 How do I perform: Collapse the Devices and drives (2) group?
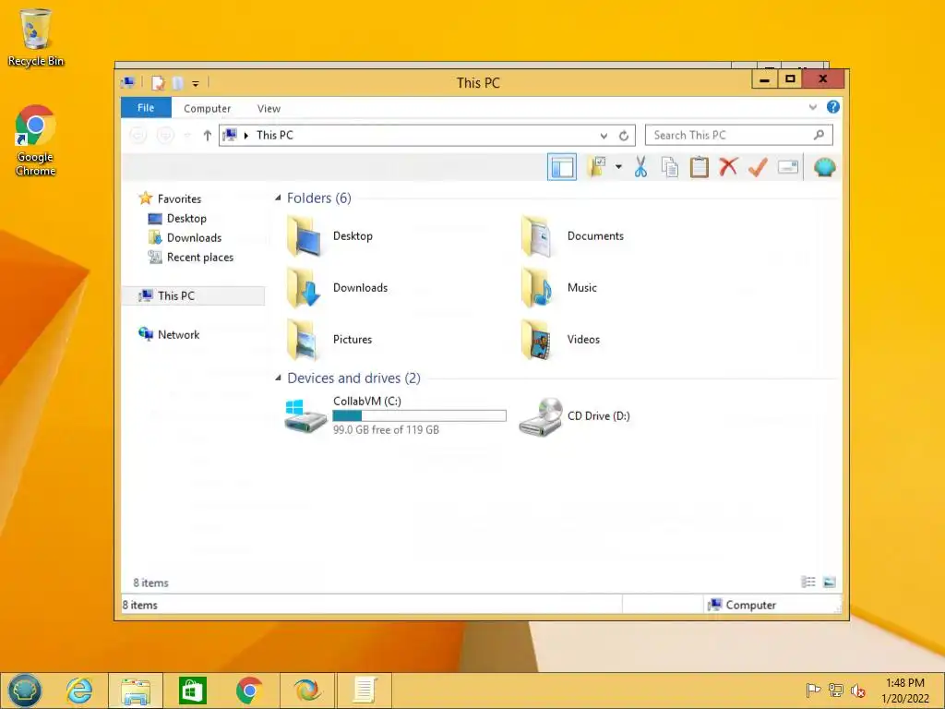tap(278, 378)
